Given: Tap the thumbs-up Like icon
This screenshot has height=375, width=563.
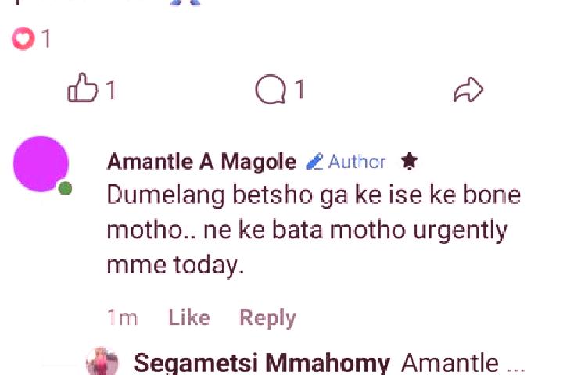Looking at the screenshot, I should (x=82, y=87).
